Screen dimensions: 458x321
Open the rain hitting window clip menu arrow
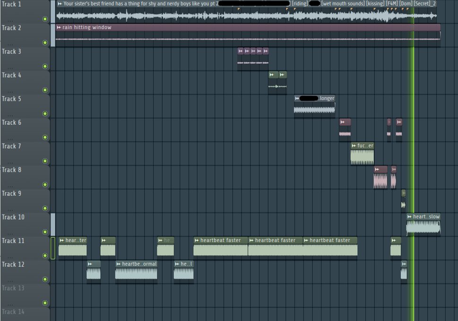click(59, 27)
